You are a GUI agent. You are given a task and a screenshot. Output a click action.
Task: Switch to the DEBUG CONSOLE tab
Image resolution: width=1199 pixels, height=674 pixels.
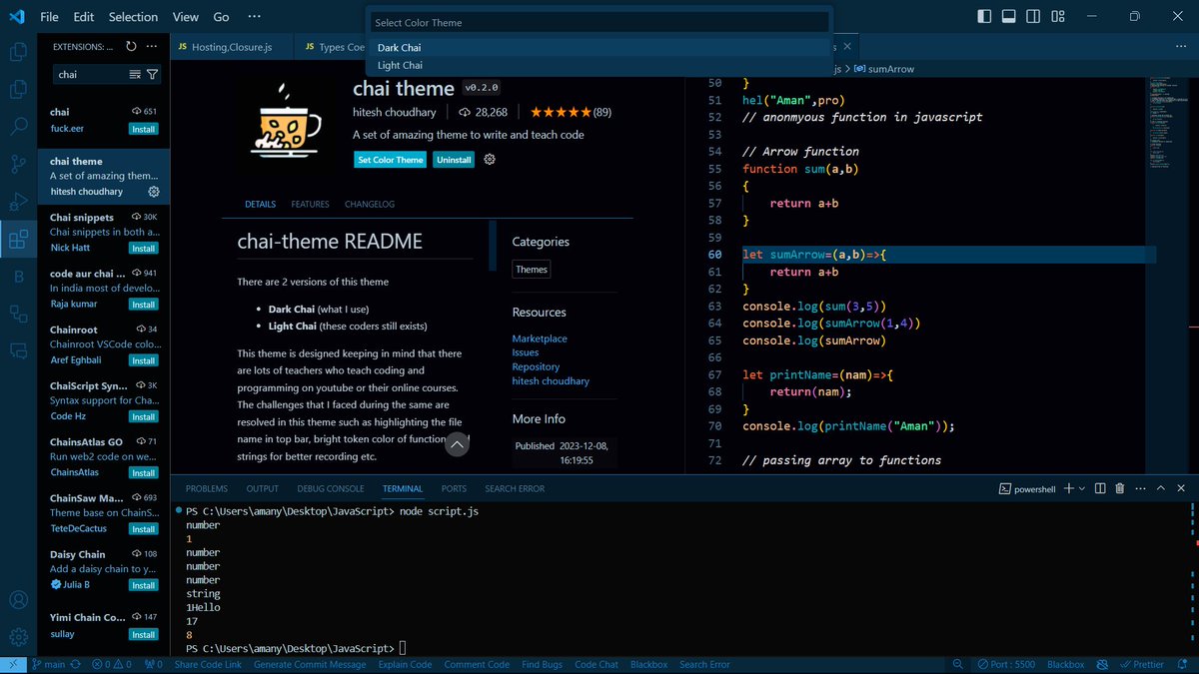click(331, 488)
